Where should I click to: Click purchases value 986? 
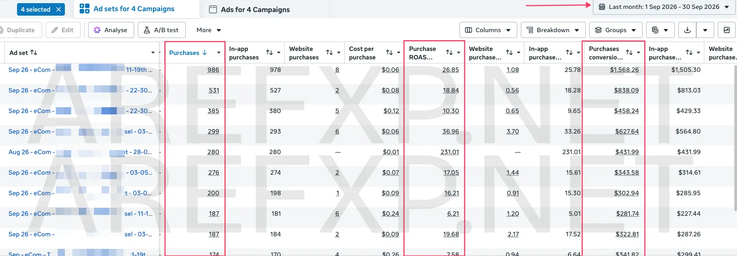(x=213, y=70)
